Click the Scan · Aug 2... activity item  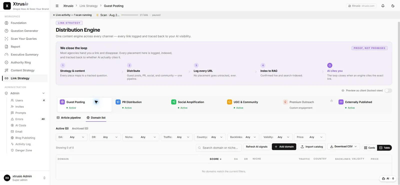pyautogui.click(x=108, y=15)
